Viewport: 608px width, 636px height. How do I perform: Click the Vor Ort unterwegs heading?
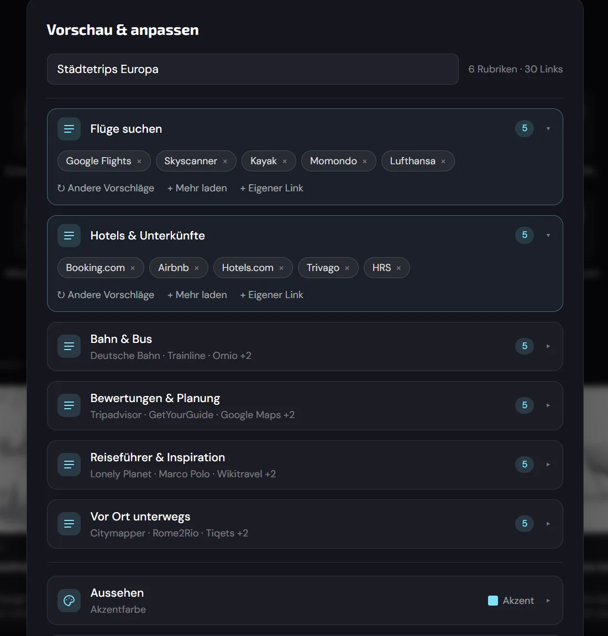(x=140, y=517)
